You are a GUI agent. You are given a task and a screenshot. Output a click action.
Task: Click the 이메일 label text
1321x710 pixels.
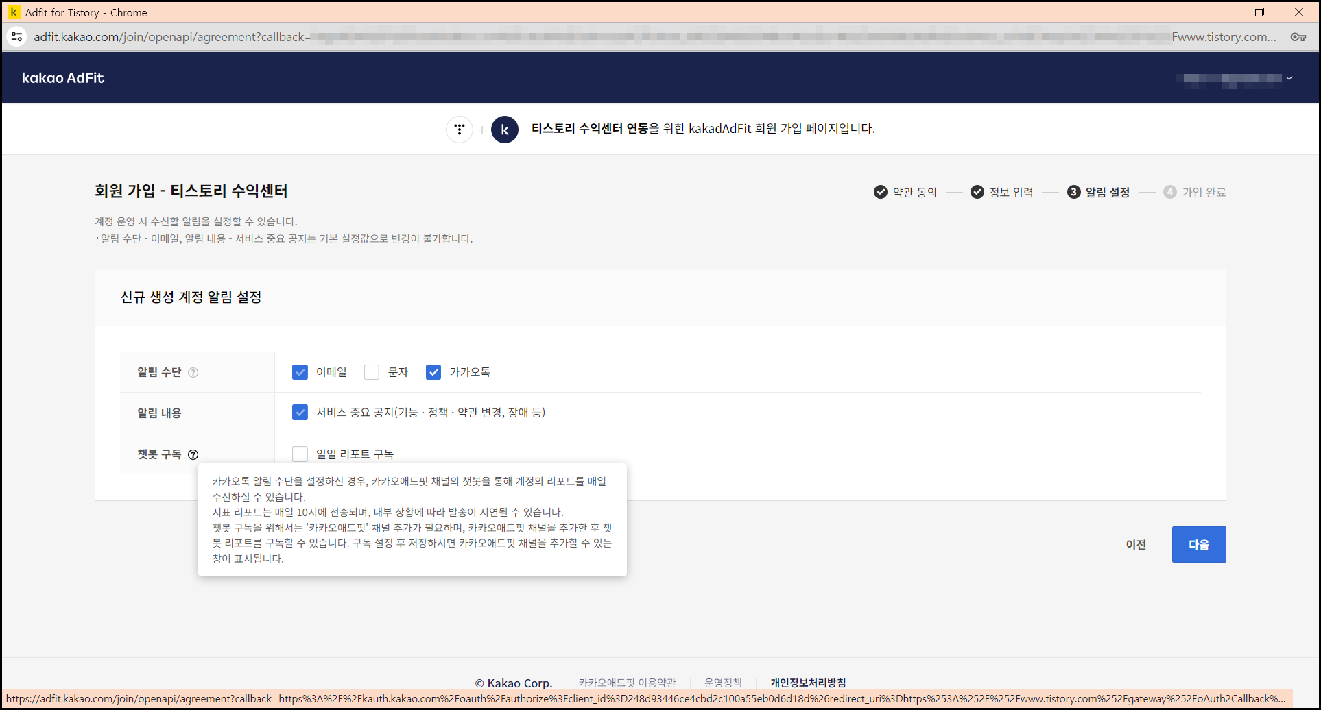[331, 372]
